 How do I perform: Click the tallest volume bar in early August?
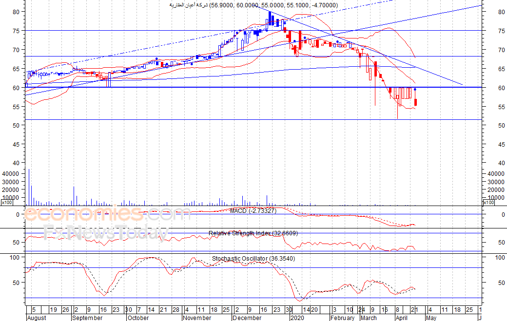click(29, 187)
